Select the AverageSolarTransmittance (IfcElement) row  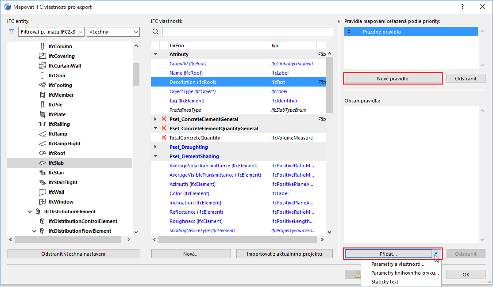coord(239,166)
